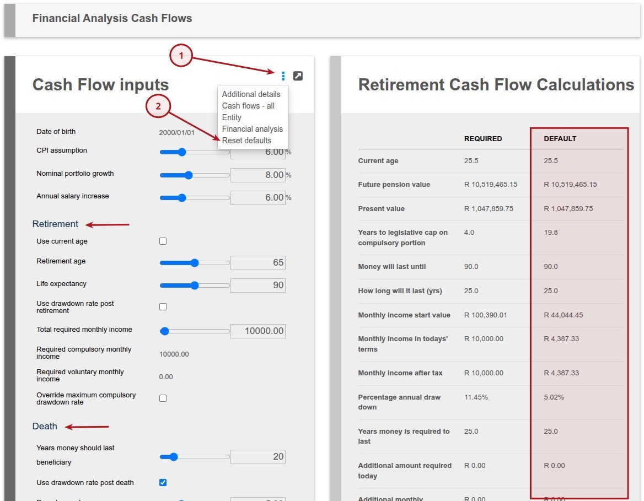This screenshot has height=501, width=644.
Task: Click the Life expectancy slider handle
Action: pyautogui.click(x=195, y=285)
